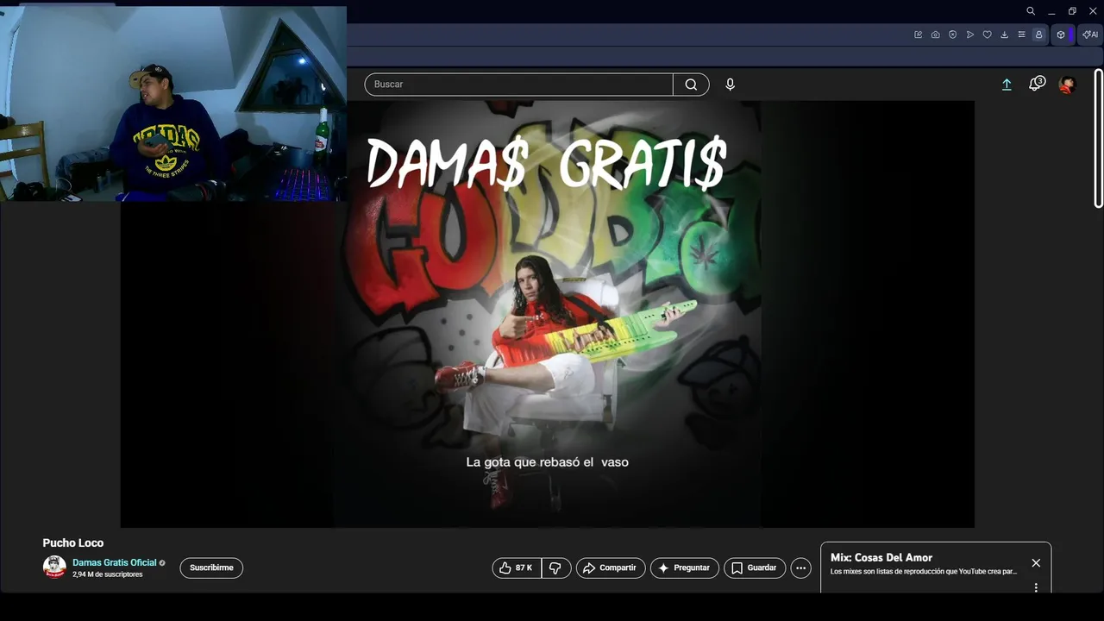This screenshot has height=621, width=1104.
Task: Open the bookmarks heart icon
Action: coord(987,34)
